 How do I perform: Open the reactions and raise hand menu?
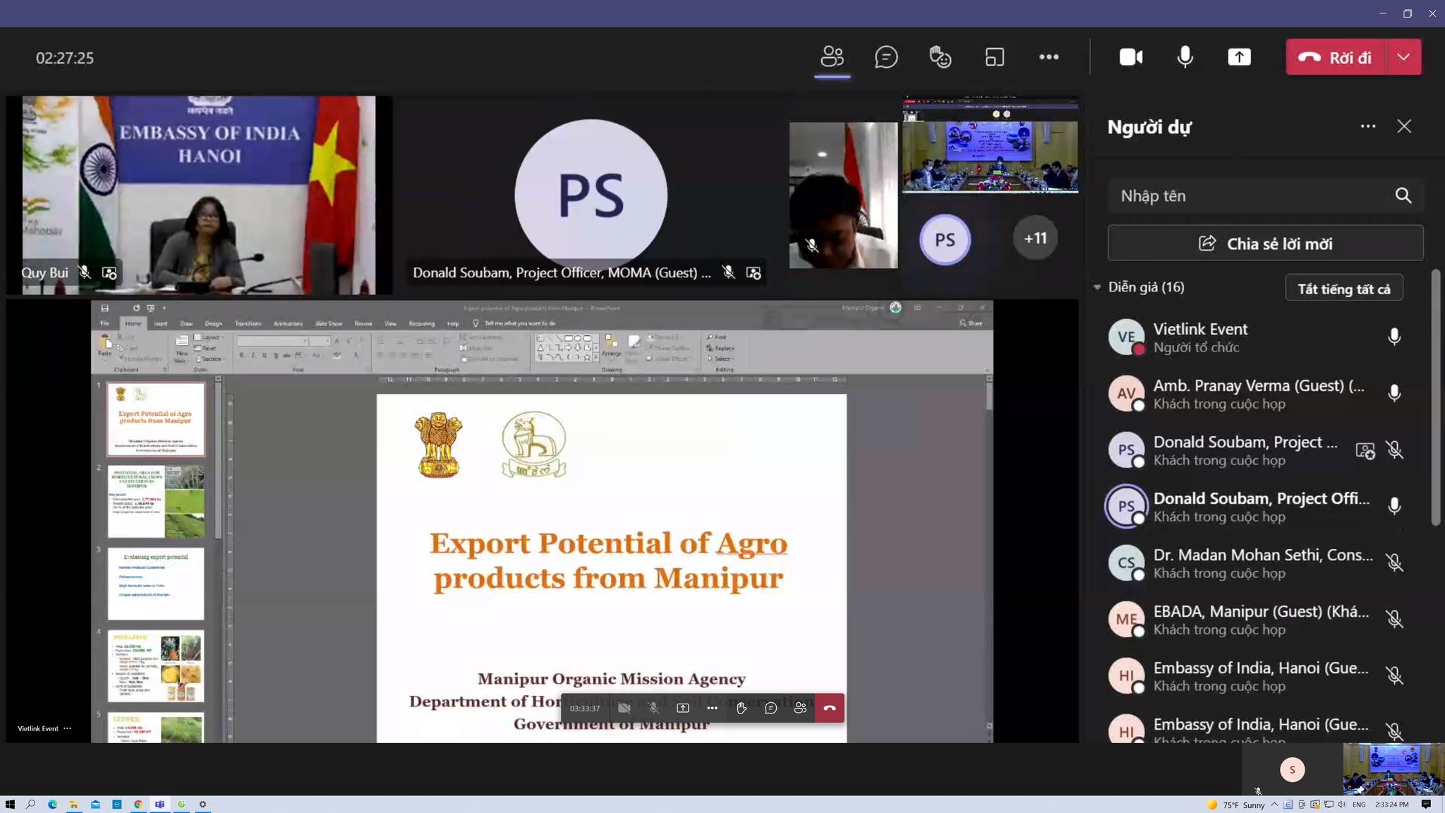(940, 57)
